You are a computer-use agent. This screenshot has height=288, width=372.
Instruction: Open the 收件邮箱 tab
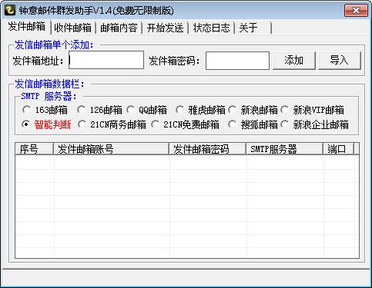[x=72, y=28]
